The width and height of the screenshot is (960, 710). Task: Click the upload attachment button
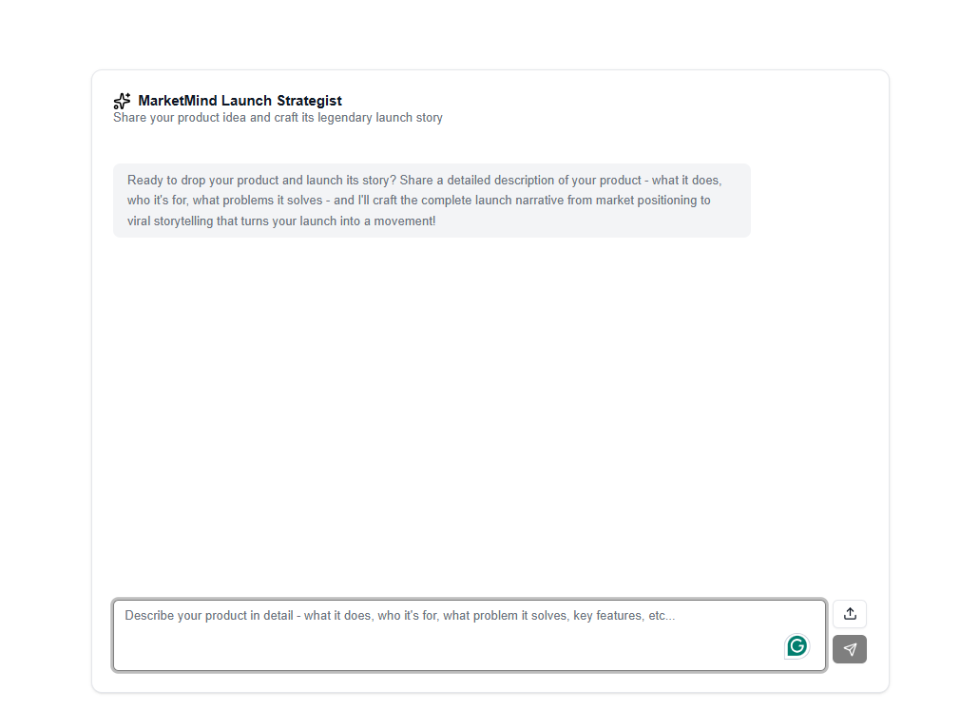(849, 613)
